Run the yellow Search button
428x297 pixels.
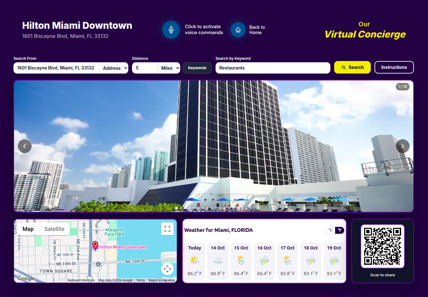pyautogui.click(x=352, y=67)
